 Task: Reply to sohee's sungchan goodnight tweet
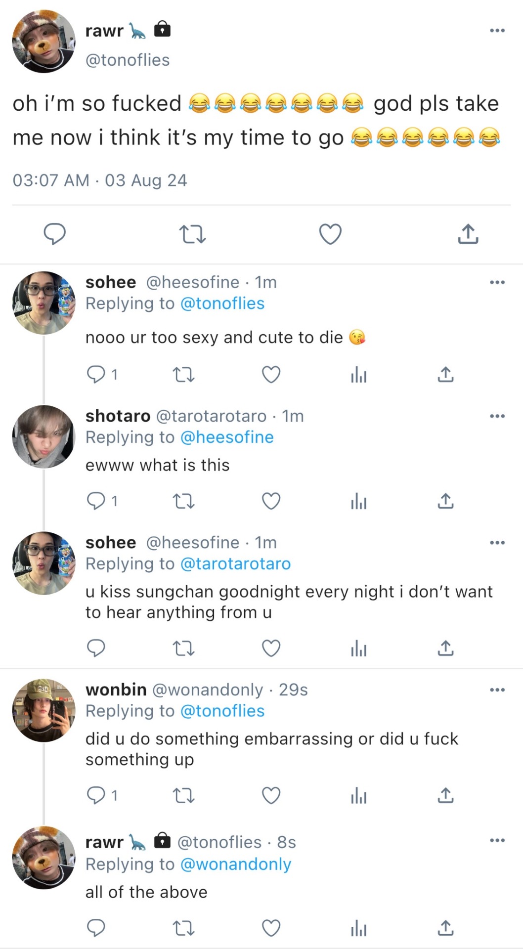point(96,648)
